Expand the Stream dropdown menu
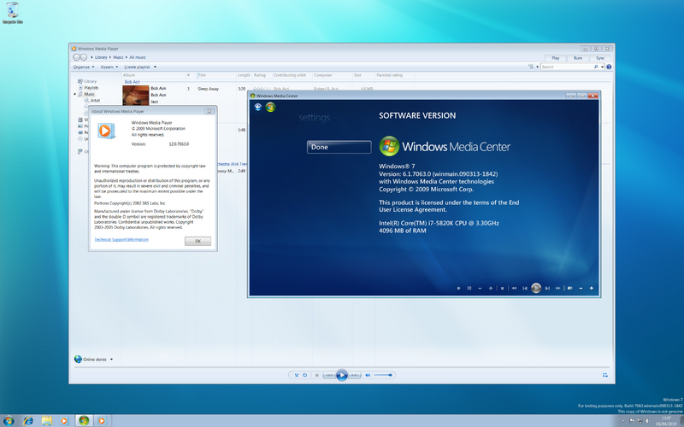 click(x=109, y=66)
